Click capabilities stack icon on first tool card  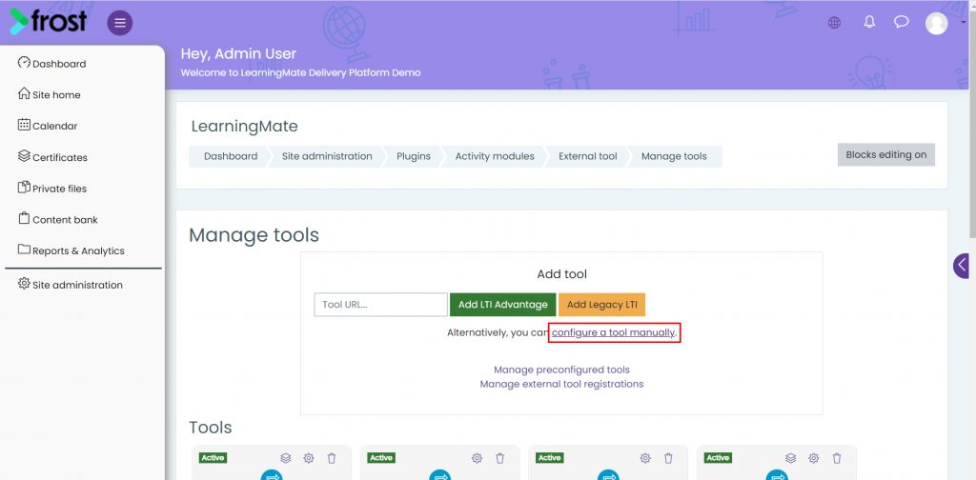(286, 458)
